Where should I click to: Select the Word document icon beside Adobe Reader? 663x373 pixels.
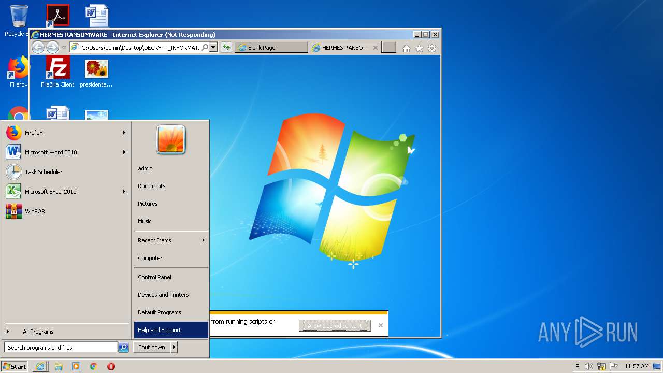coord(97,16)
